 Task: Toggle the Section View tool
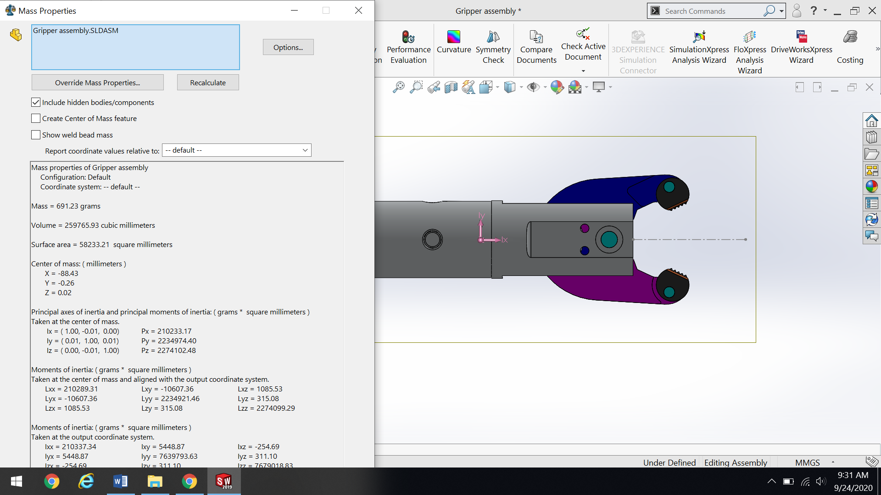(x=451, y=87)
